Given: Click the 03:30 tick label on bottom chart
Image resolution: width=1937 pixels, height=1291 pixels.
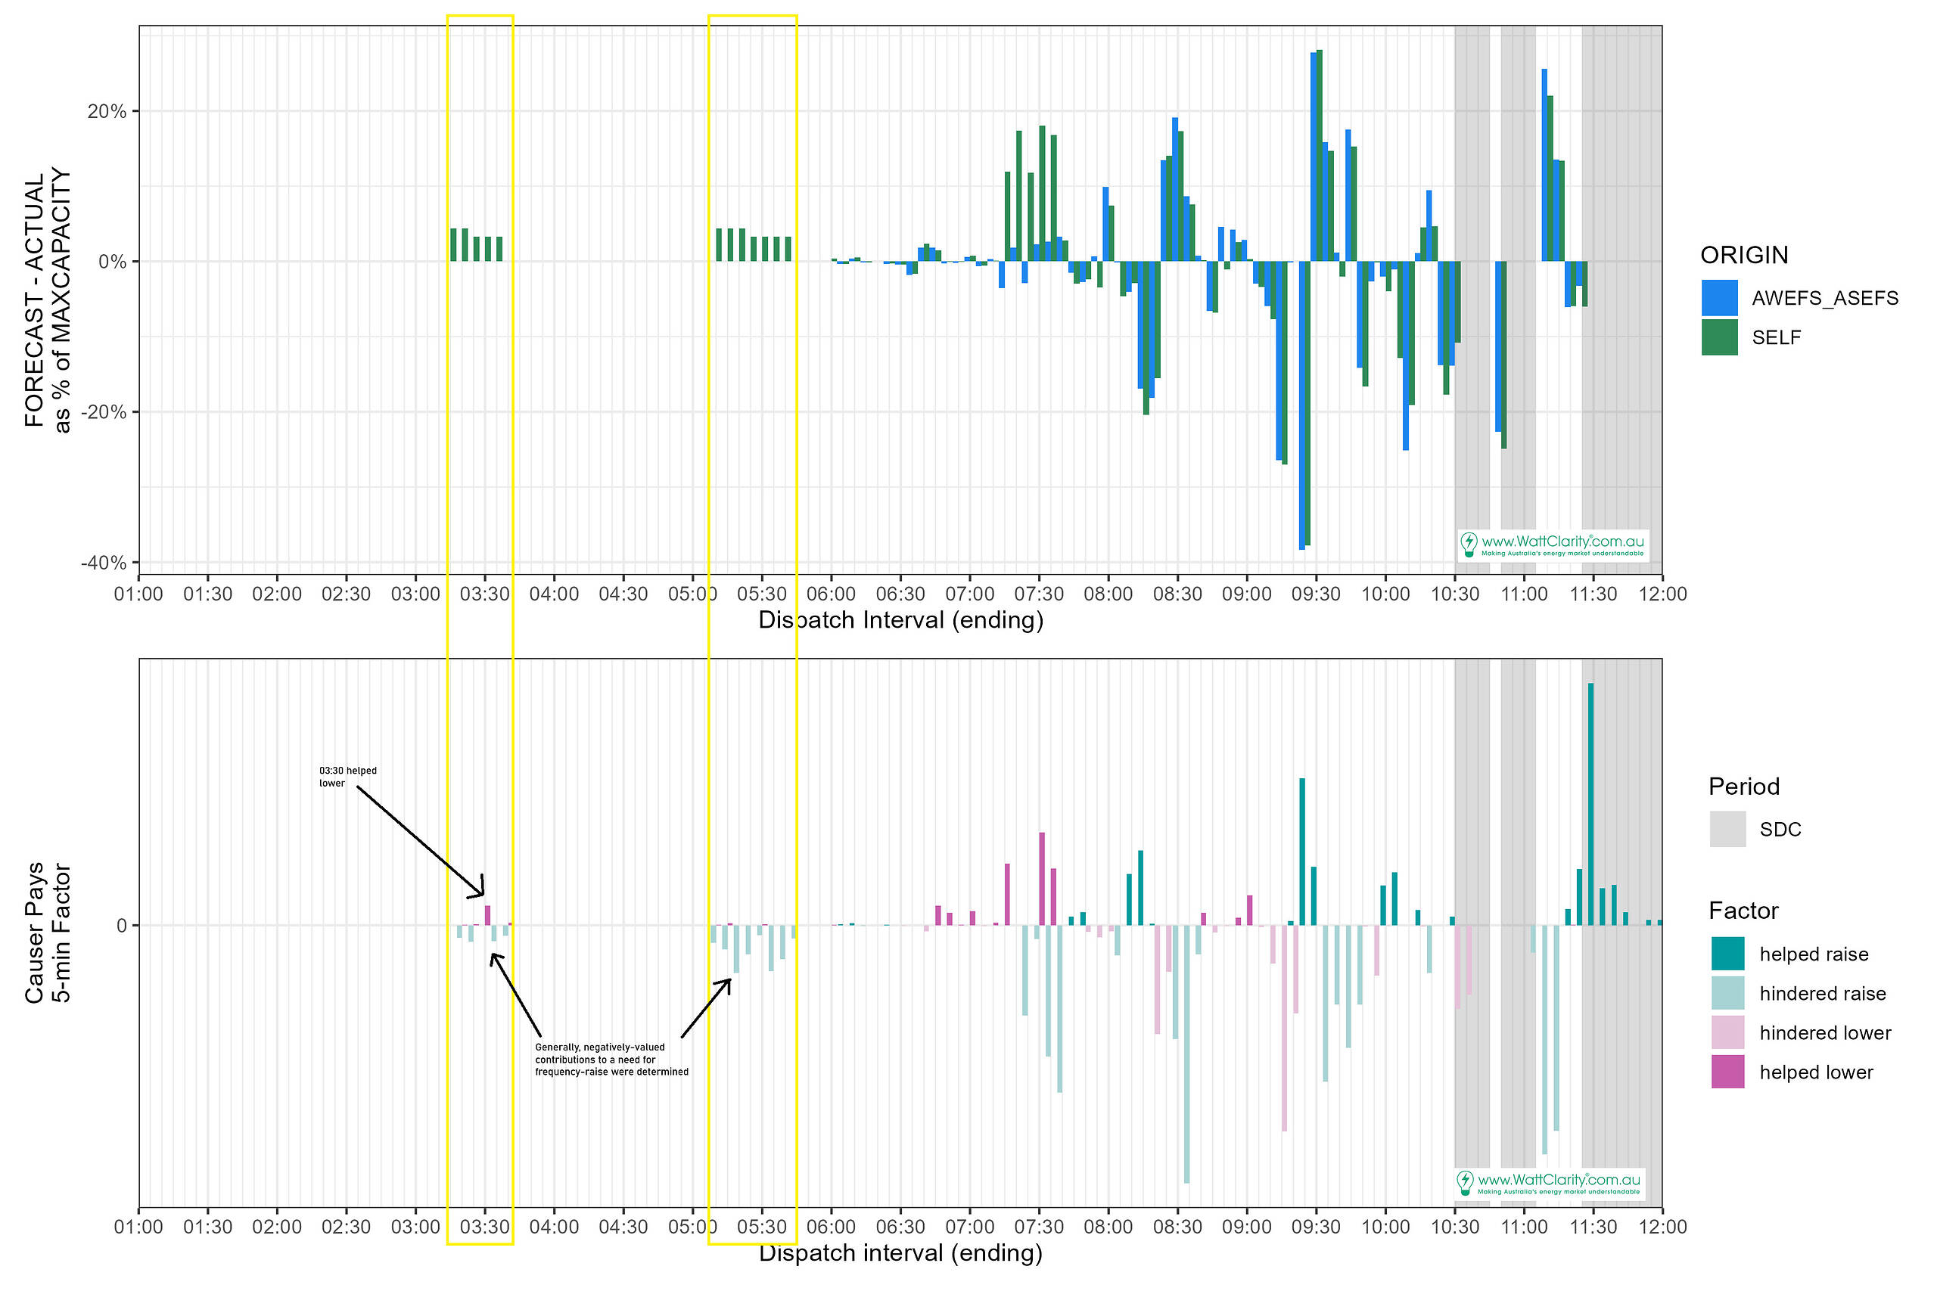Looking at the screenshot, I should 485,1227.
